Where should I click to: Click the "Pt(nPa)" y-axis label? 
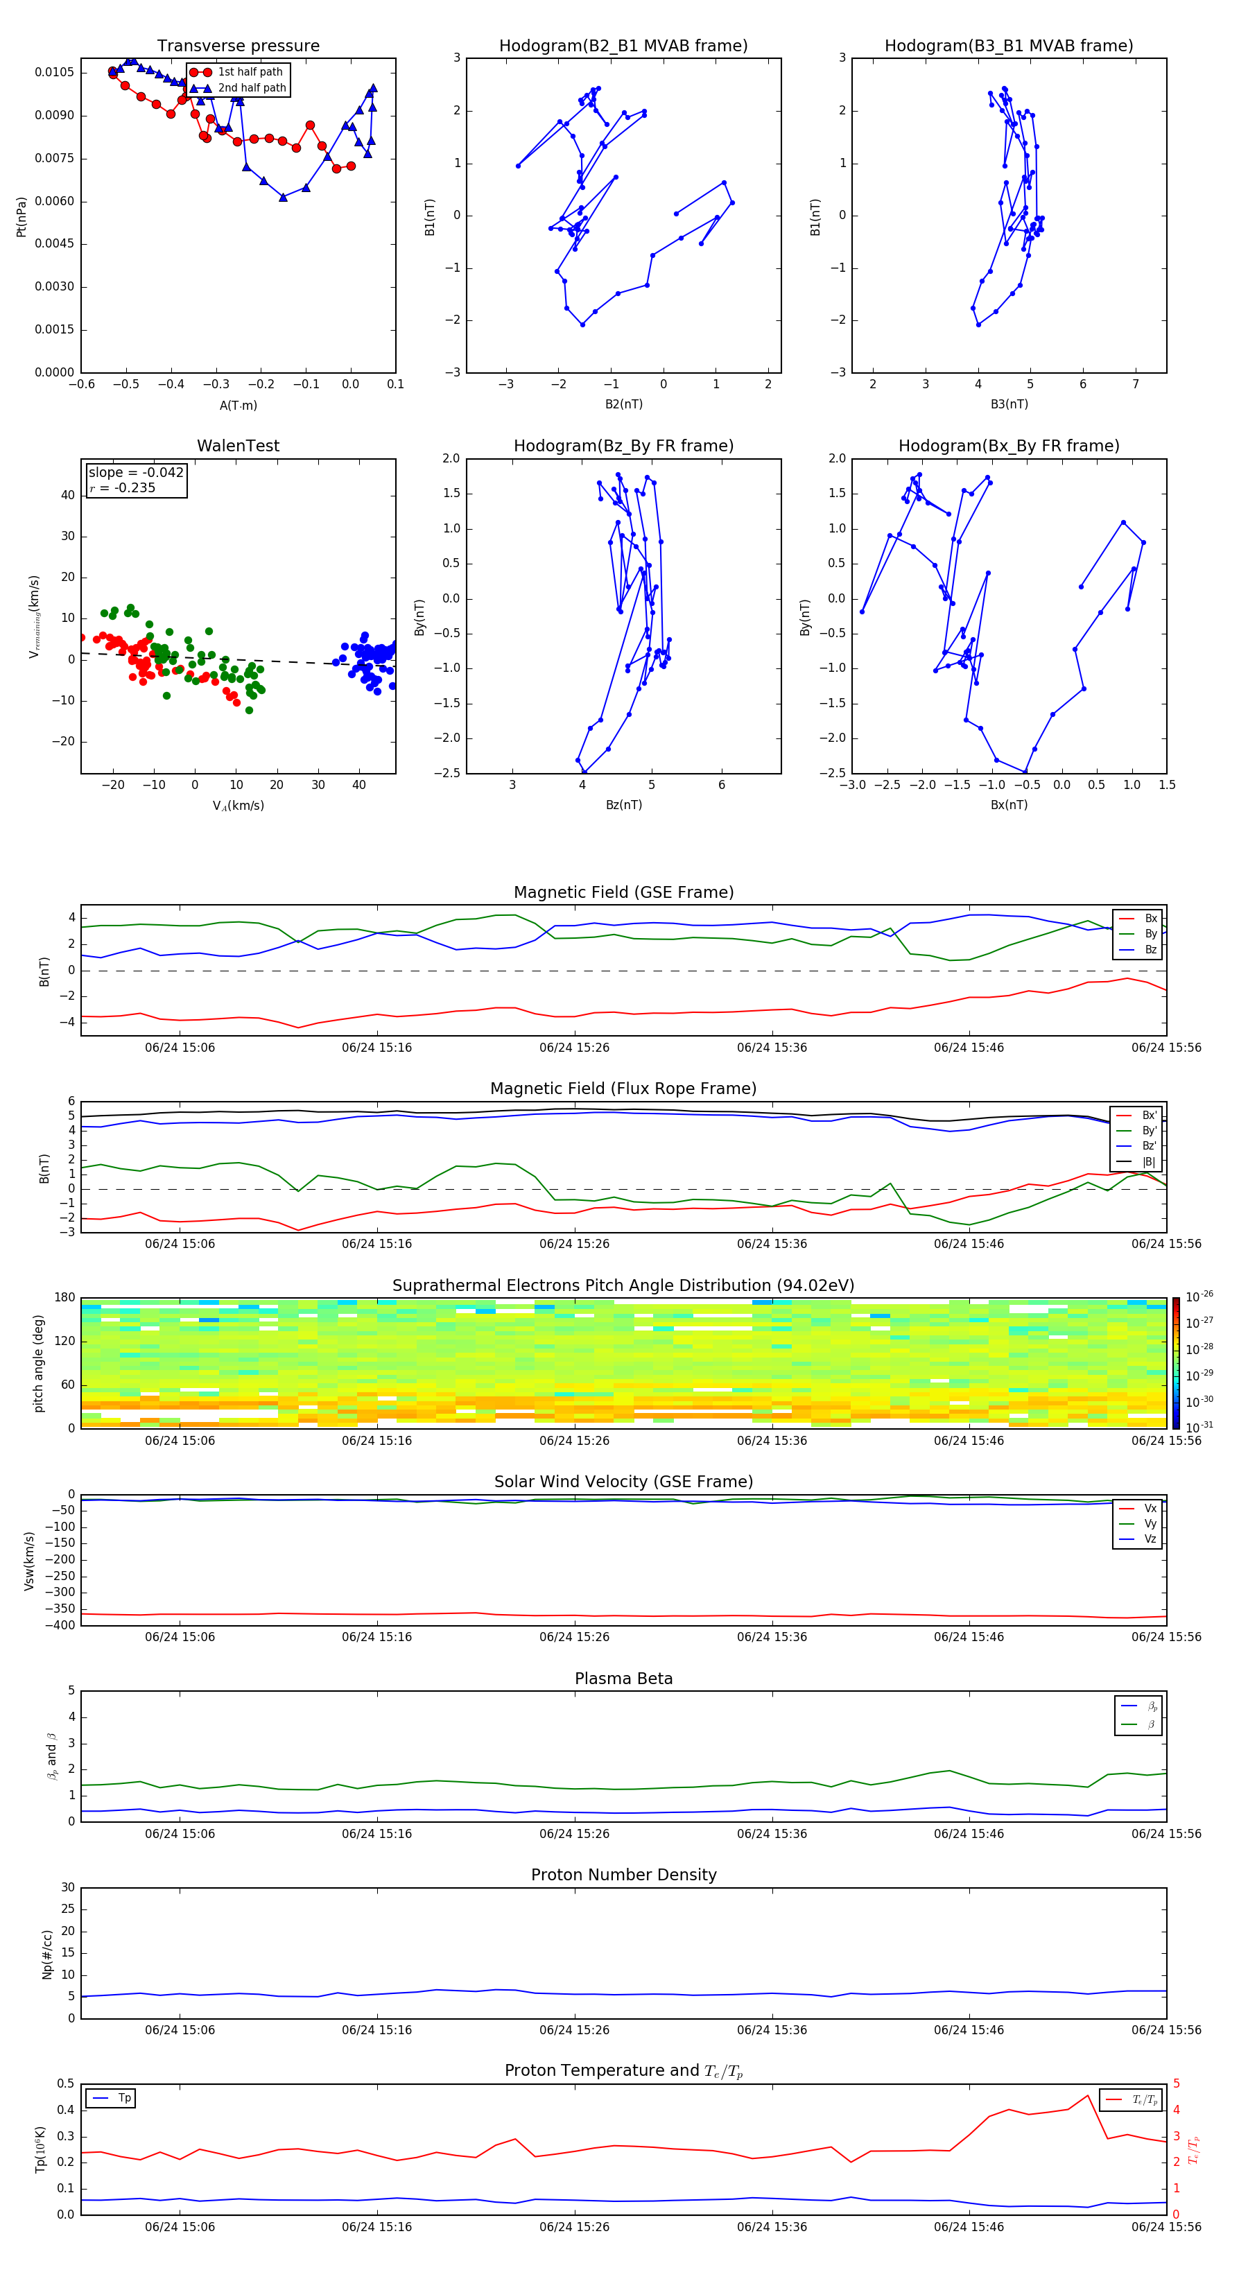pos(21,216)
